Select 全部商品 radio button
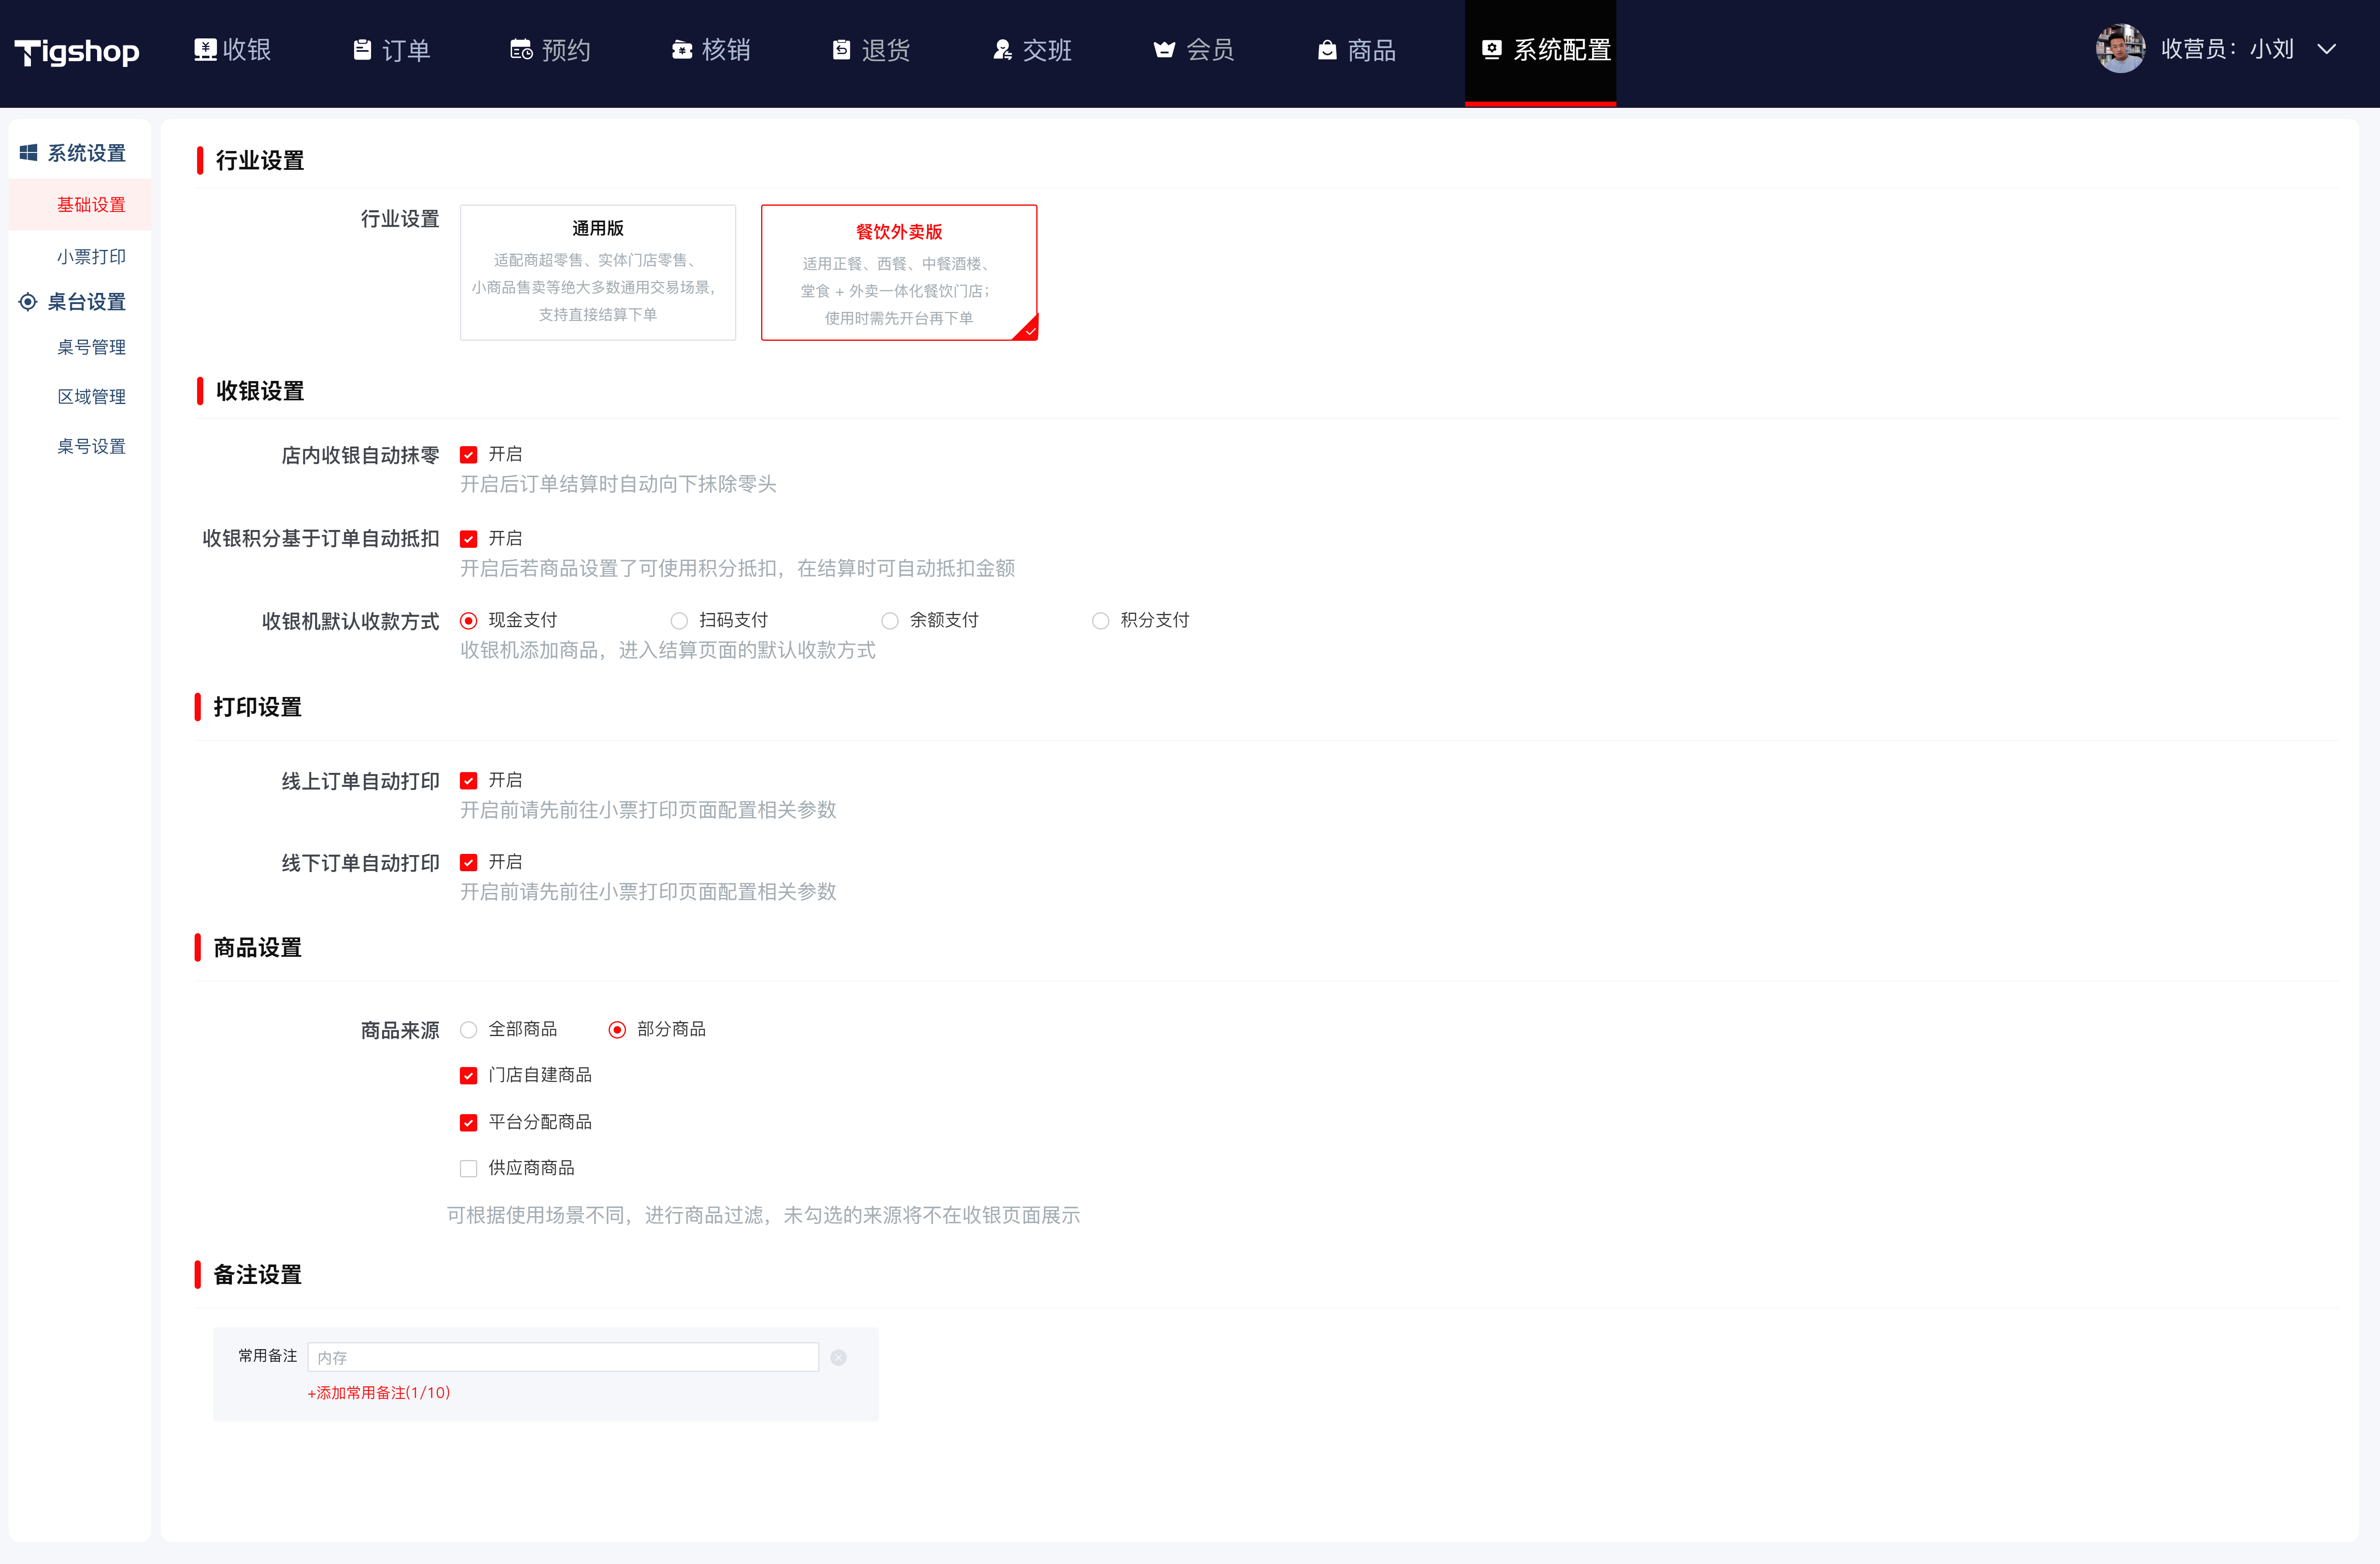 click(468, 1029)
